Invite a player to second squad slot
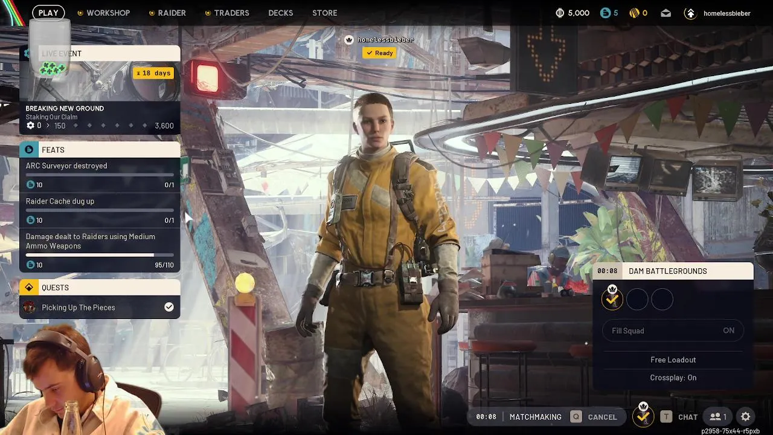The image size is (773, 435). tap(637, 299)
